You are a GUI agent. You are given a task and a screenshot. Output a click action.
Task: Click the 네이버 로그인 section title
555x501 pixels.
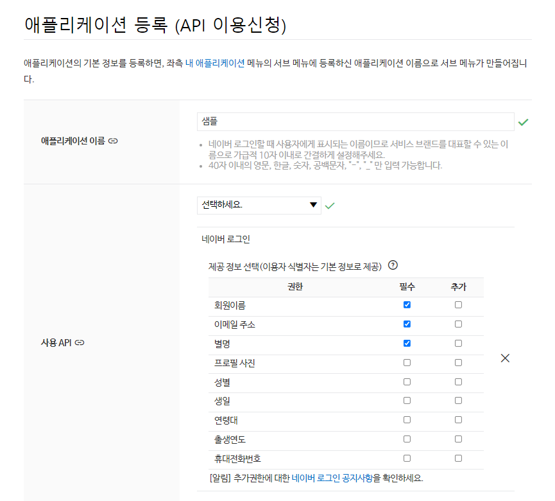(x=226, y=239)
